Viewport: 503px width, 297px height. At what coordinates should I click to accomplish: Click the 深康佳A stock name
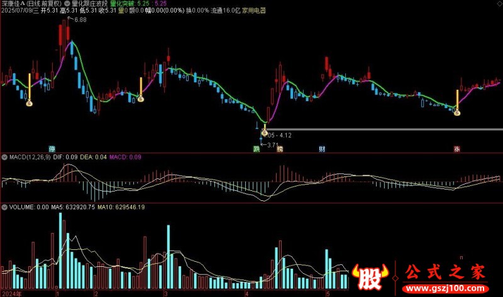13,3
